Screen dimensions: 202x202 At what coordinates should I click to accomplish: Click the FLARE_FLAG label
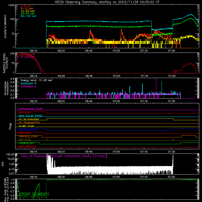[26, 126]
